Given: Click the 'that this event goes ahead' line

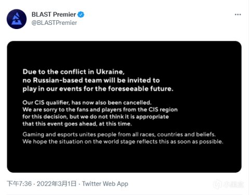Looking at the screenshot, I should [x=77, y=124].
